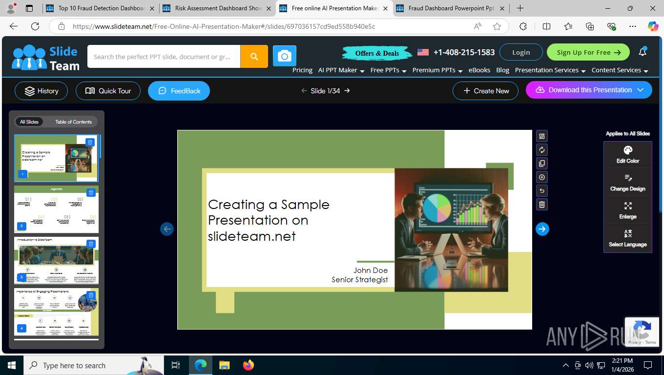
Task: Click the History button
Action: tap(41, 91)
